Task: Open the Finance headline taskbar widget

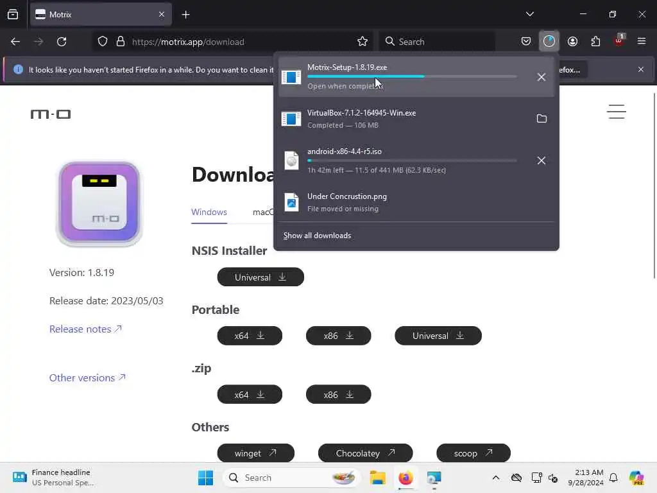Action: tap(53, 478)
